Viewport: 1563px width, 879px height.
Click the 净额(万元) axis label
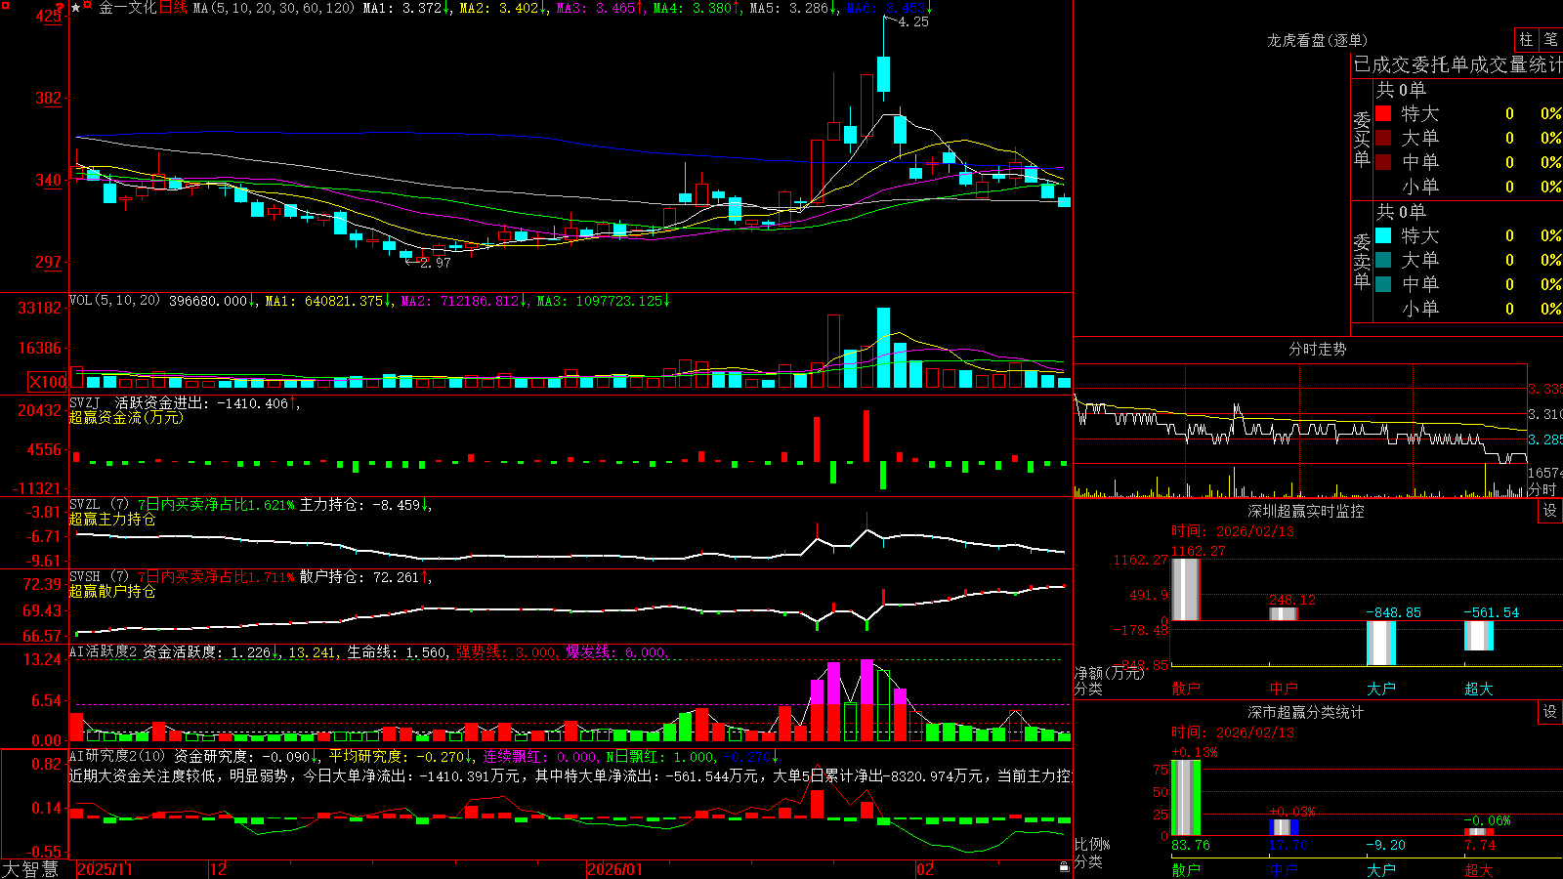click(x=1109, y=673)
